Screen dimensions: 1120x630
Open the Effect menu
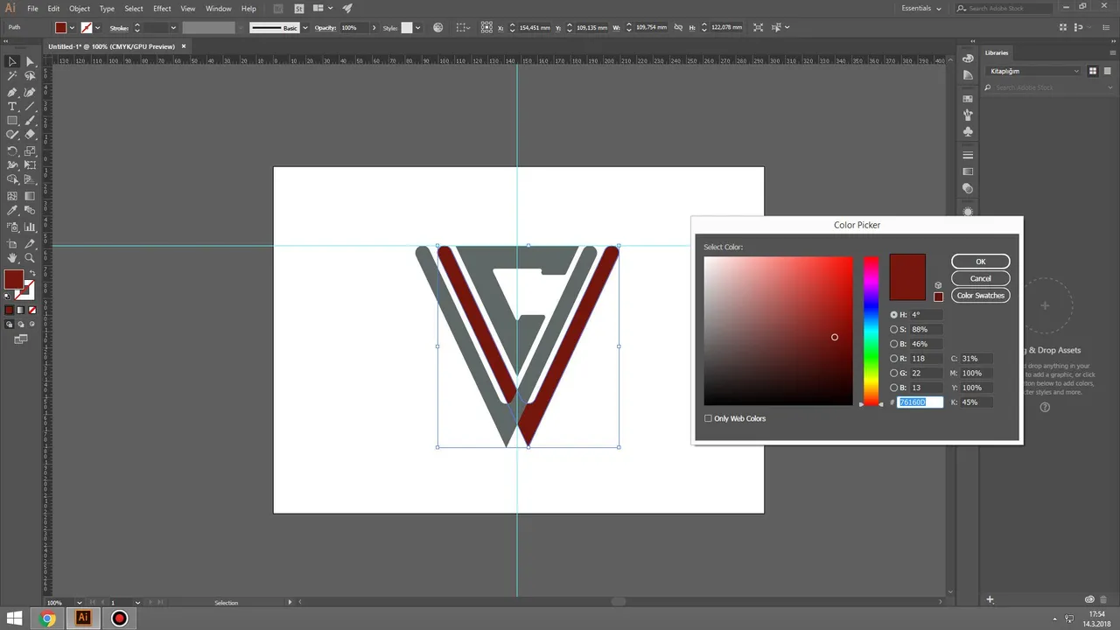[162, 9]
